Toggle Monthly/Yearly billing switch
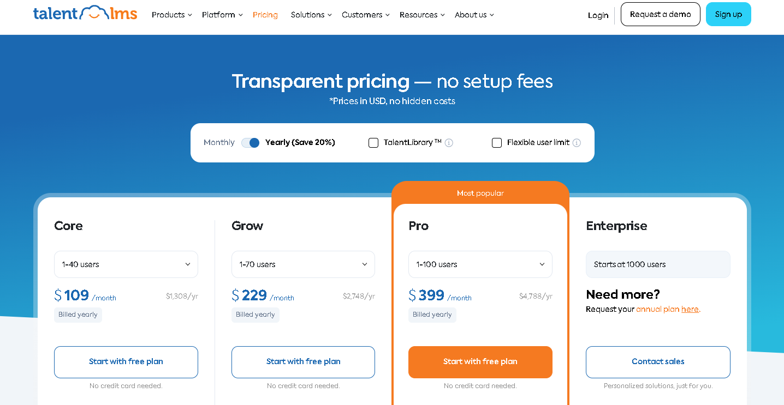 click(251, 143)
